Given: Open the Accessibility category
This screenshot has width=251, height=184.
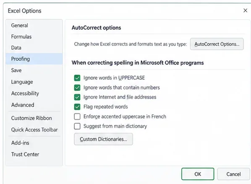Looking at the screenshot, I should click(x=34, y=93).
